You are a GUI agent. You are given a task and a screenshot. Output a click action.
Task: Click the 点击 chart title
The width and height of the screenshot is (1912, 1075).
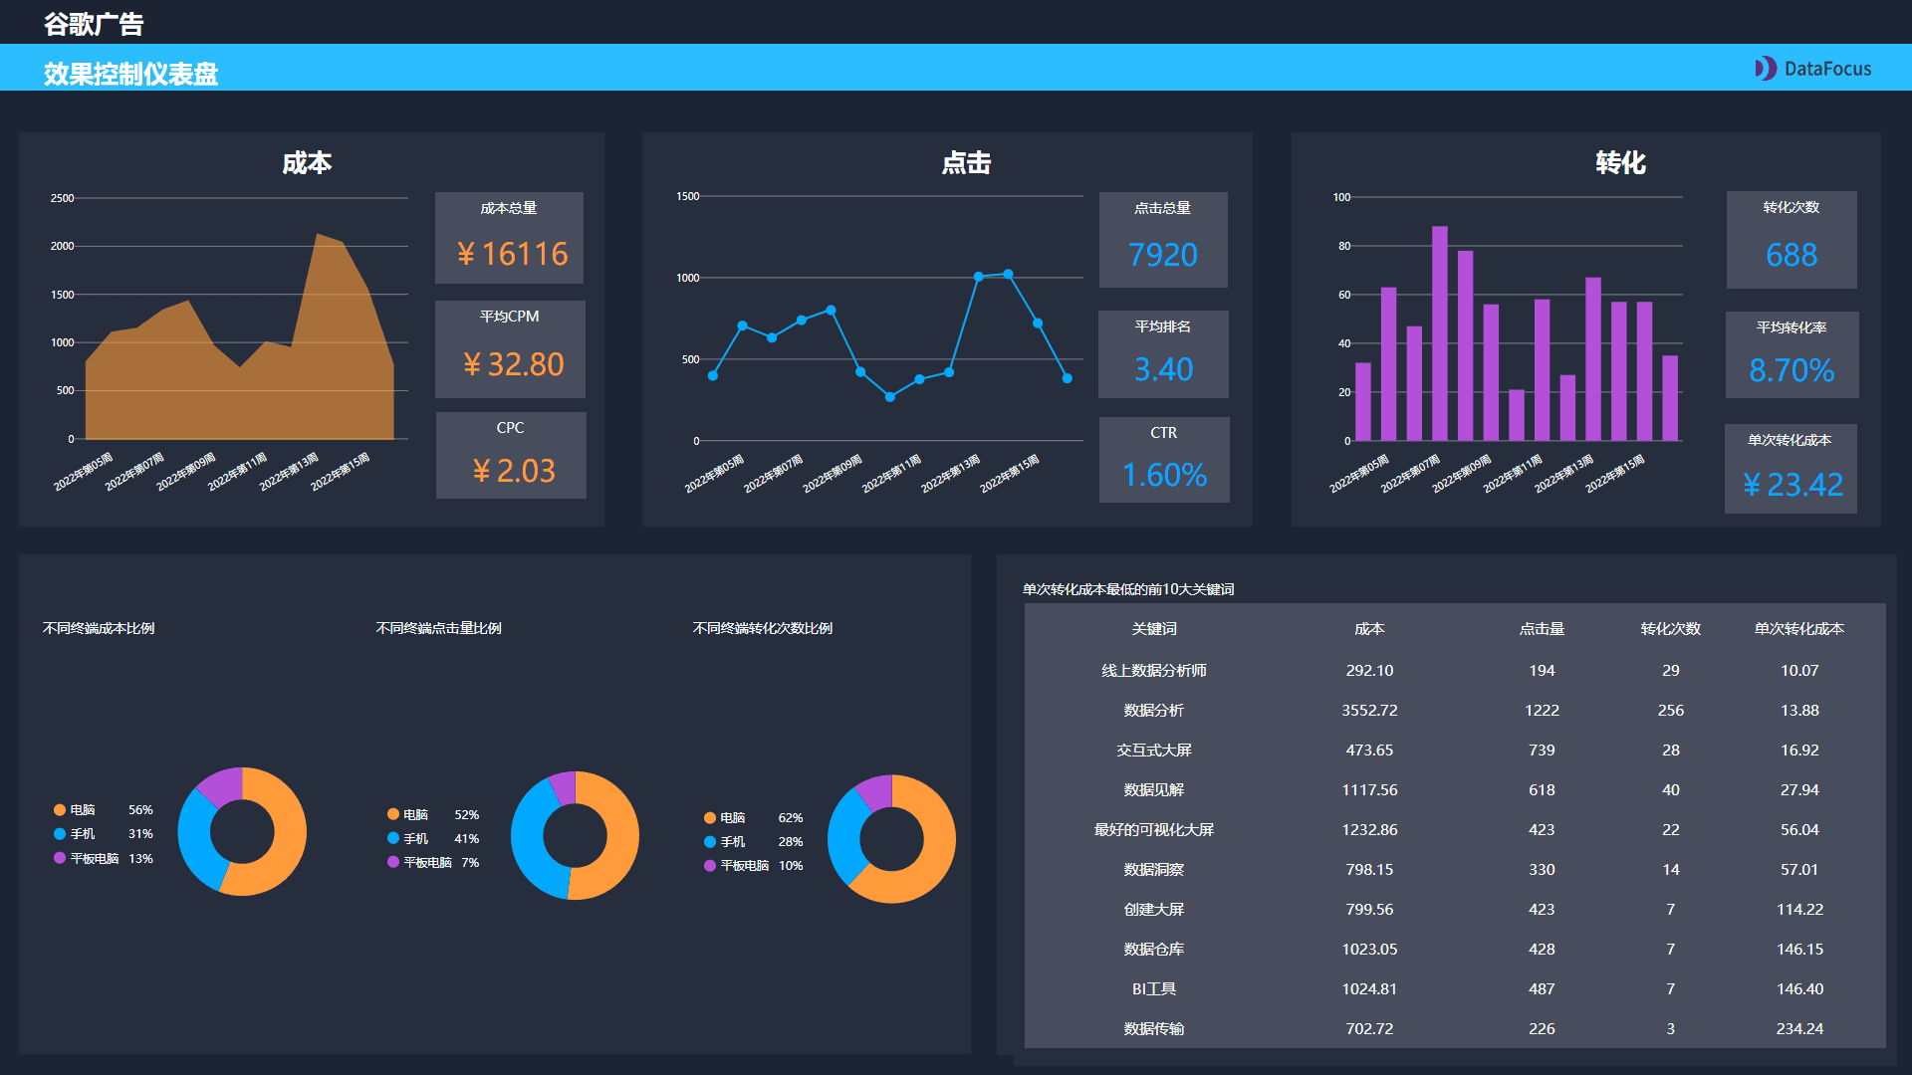click(966, 162)
